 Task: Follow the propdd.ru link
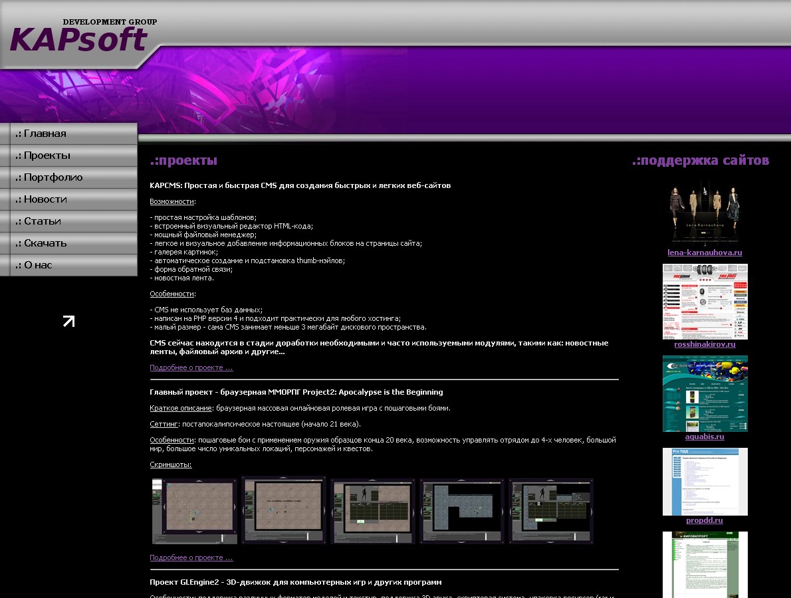tap(705, 520)
